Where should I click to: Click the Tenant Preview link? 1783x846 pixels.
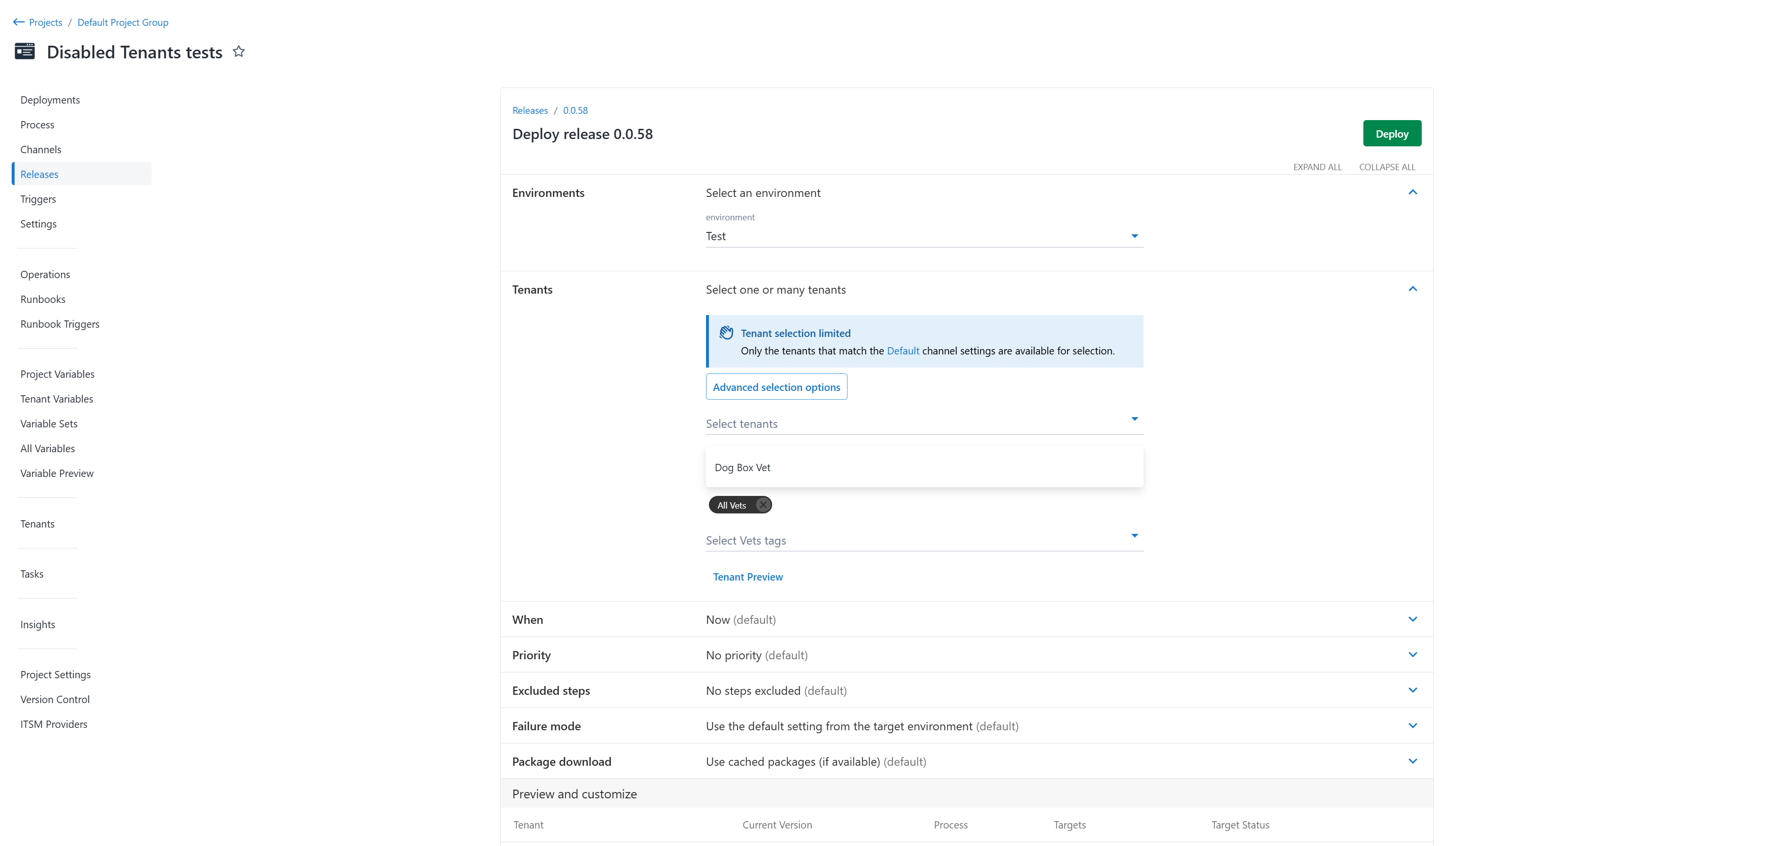coord(748,576)
